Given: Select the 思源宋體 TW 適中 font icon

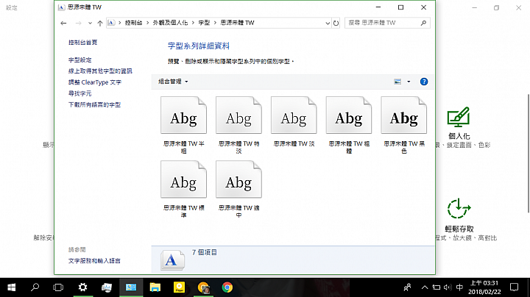Looking at the screenshot, I should [239, 179].
